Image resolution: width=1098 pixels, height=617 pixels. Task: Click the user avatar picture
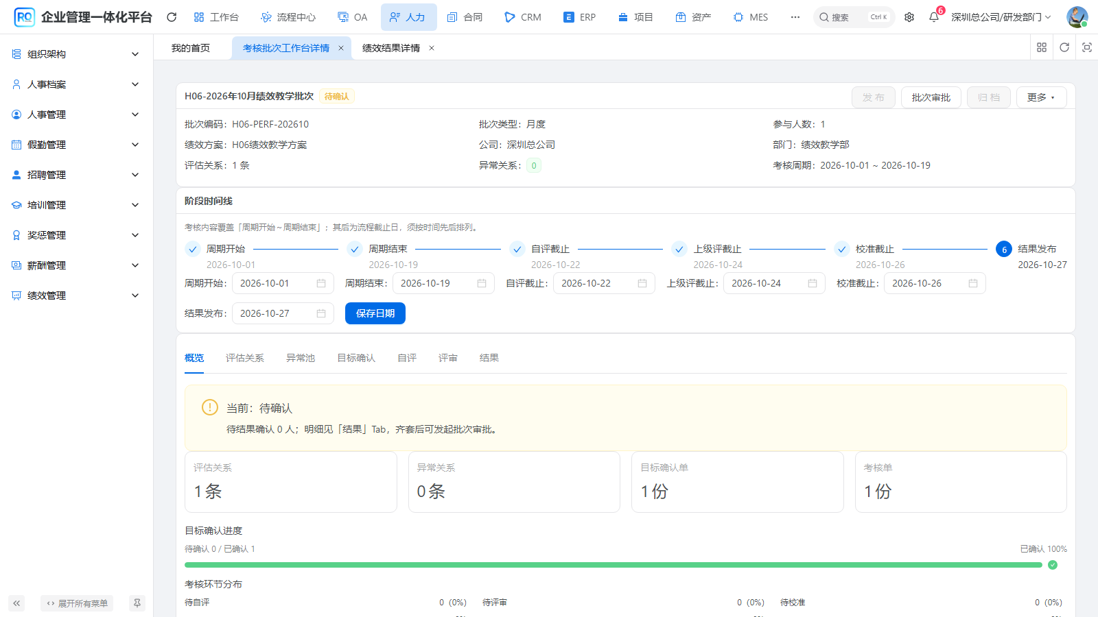click(1077, 17)
